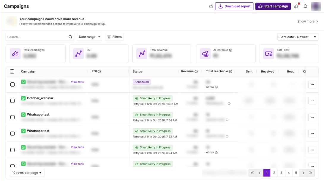Click Smart Retry in Progress badge for October_webinar
324x181 pixels.
click(x=152, y=98)
